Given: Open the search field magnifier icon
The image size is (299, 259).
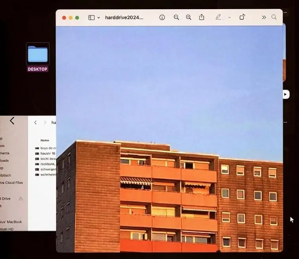Looking at the screenshot, I should tap(274, 17).
